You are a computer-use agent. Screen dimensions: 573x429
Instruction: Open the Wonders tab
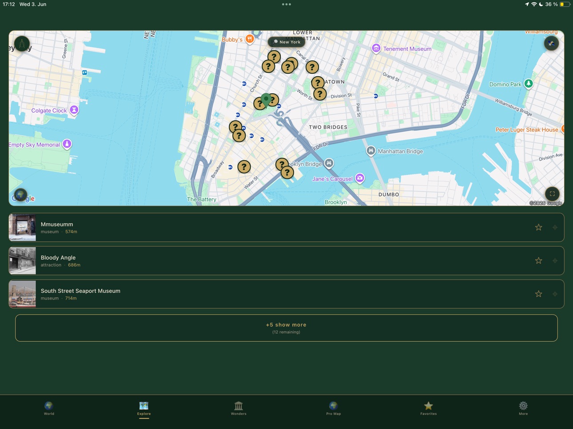[239, 408]
